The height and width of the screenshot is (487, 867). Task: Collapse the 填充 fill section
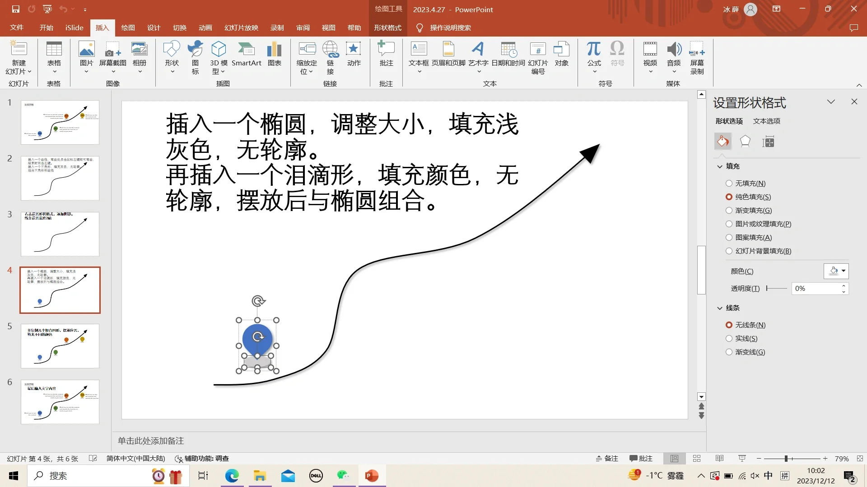coord(719,166)
